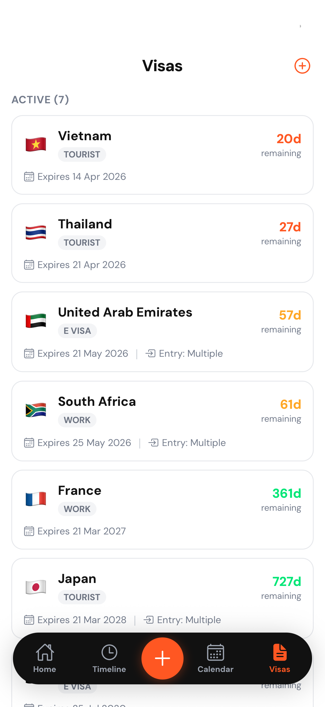Open the Thailand tourist visa

coord(162,243)
